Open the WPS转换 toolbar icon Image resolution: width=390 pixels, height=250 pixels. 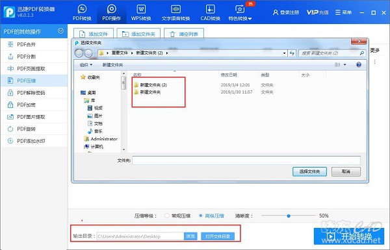pos(141,12)
